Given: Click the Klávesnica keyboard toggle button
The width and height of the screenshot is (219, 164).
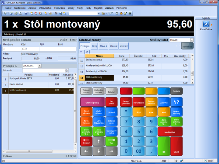Looking at the screenshot, I should coord(187,46).
